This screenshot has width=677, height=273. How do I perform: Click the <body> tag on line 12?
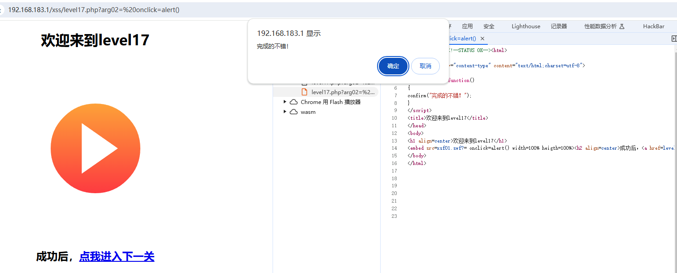tap(416, 133)
